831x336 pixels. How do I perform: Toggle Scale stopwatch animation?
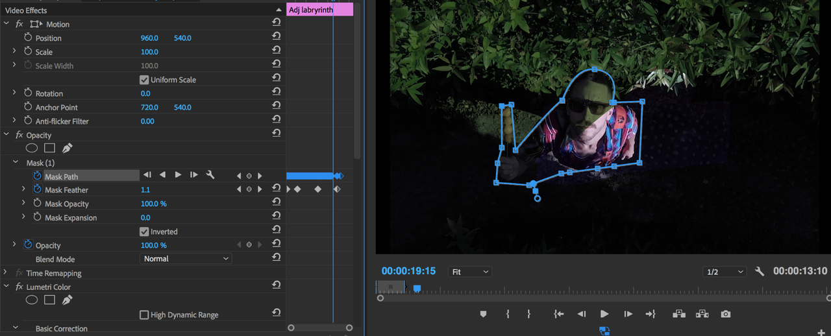pyautogui.click(x=28, y=51)
